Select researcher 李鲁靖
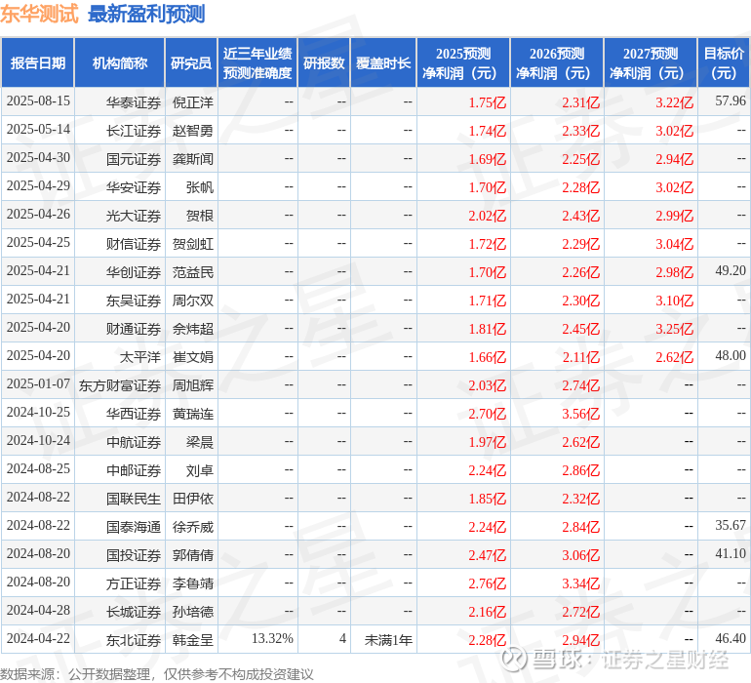751x683 pixels. (193, 583)
